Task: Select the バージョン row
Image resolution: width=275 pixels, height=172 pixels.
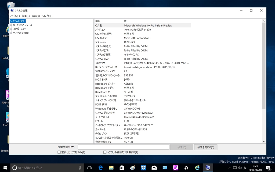Action: coord(143,30)
